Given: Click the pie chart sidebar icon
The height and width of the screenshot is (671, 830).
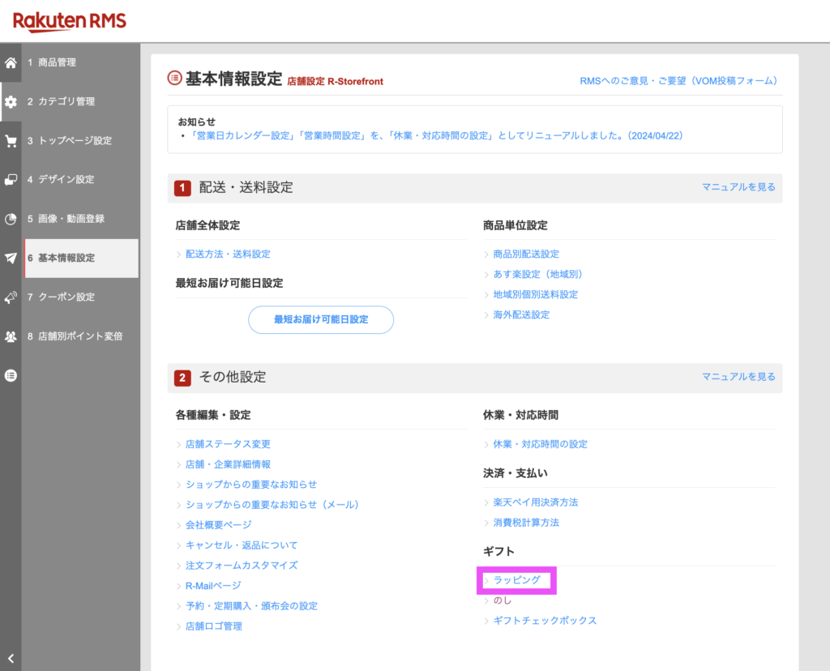Looking at the screenshot, I should tap(11, 219).
